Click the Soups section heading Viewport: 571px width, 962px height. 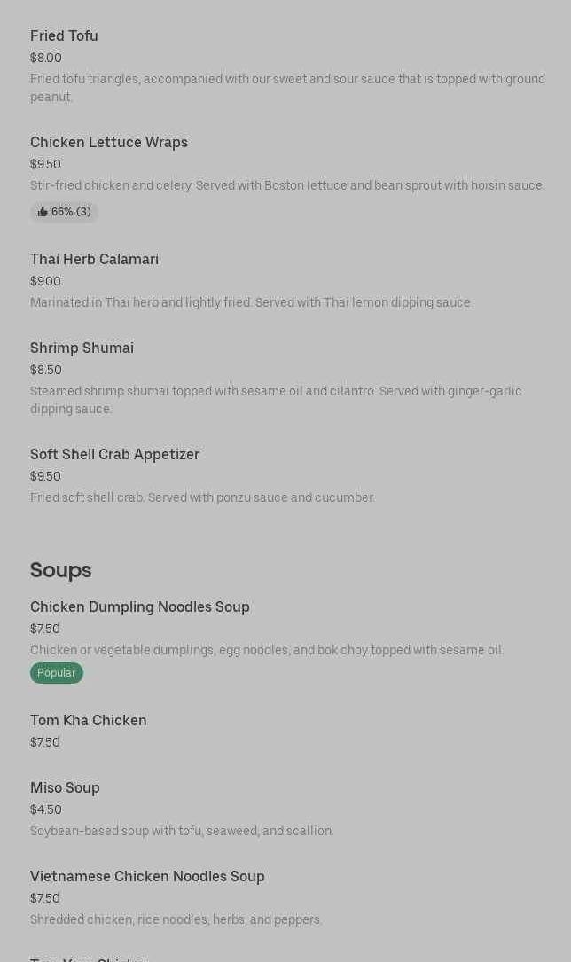[60, 570]
